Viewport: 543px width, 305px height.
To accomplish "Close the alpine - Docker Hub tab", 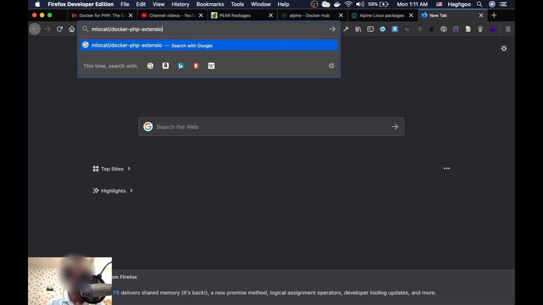I will pos(341,15).
